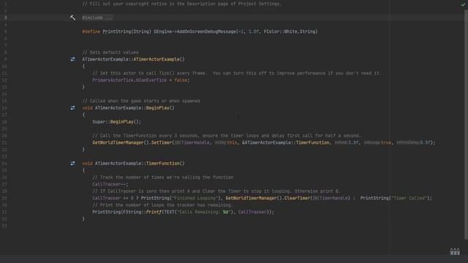Click the ClearTimer method call
468x263 pixels.
[297, 198]
